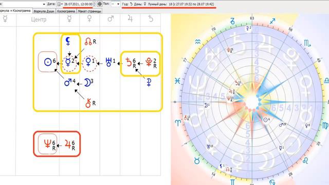
Task: Switch to Формула + Космограмма tab
Action: tap(16, 10)
